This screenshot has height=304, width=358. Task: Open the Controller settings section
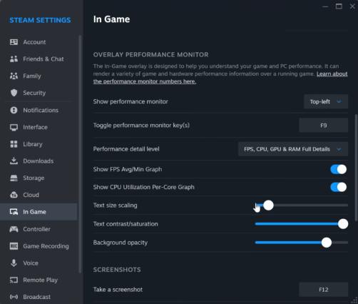(x=39, y=229)
